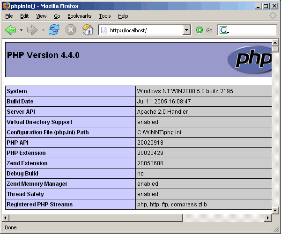Click the activity throbber icon
Viewport: 281px width, 234px height.
coord(273,15)
